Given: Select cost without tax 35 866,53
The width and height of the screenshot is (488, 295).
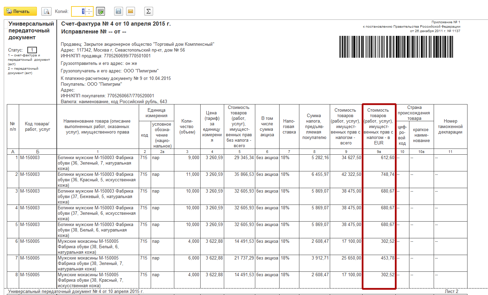Looking at the screenshot, I should click(244, 174).
